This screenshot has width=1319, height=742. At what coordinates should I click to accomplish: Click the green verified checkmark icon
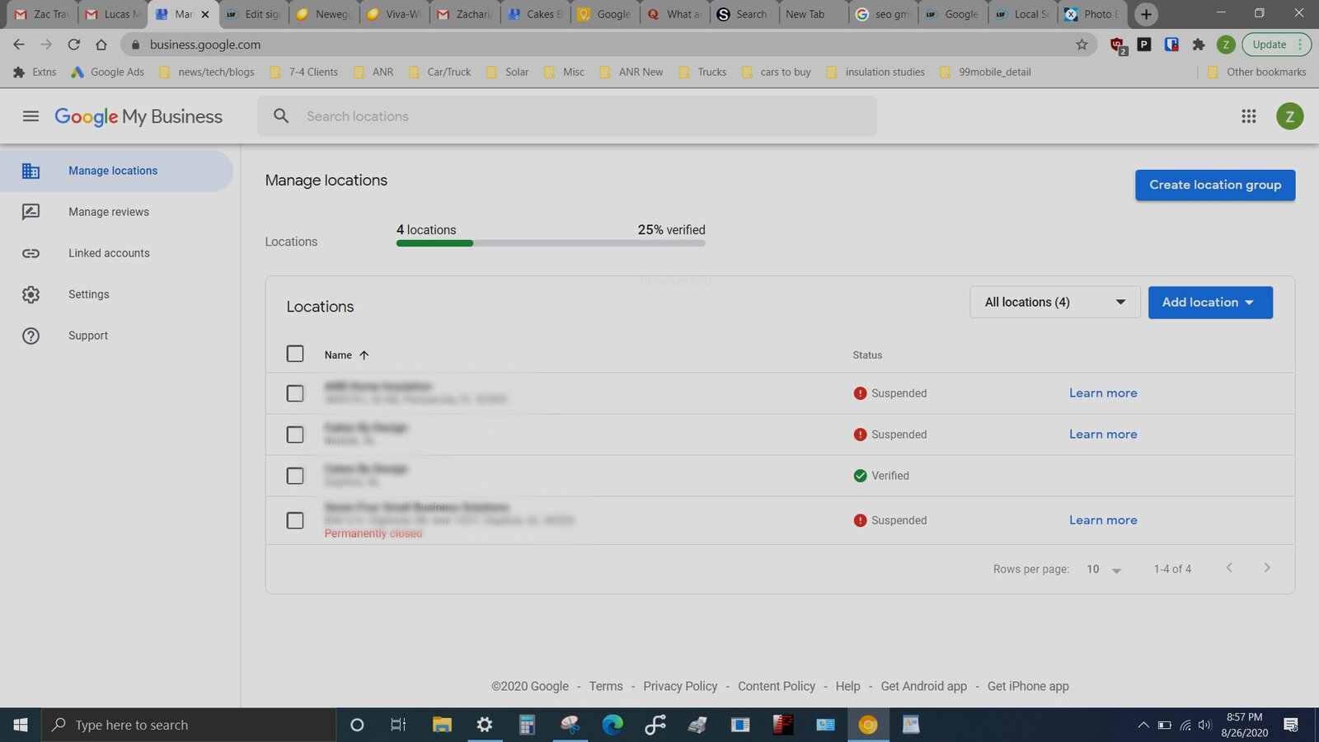click(860, 476)
